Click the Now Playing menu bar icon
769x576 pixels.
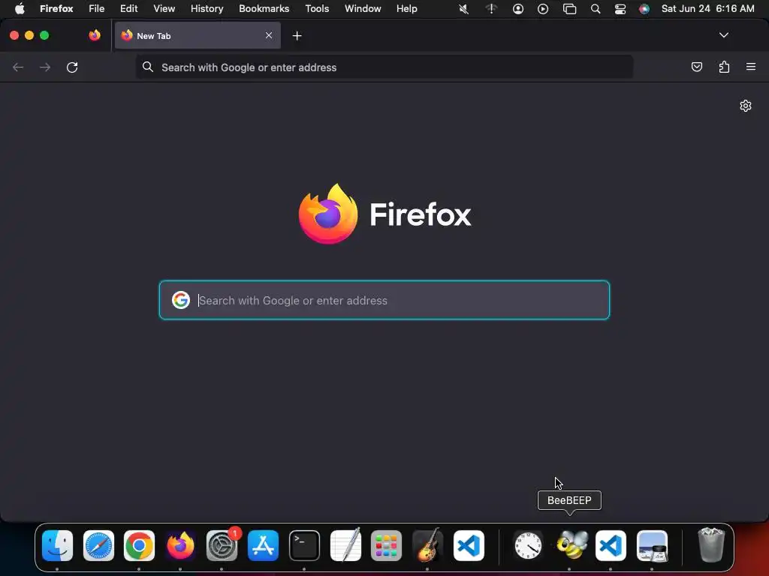pos(543,9)
